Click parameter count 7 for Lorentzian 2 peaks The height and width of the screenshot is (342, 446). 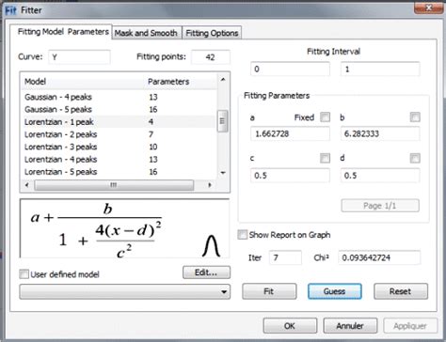(x=151, y=134)
